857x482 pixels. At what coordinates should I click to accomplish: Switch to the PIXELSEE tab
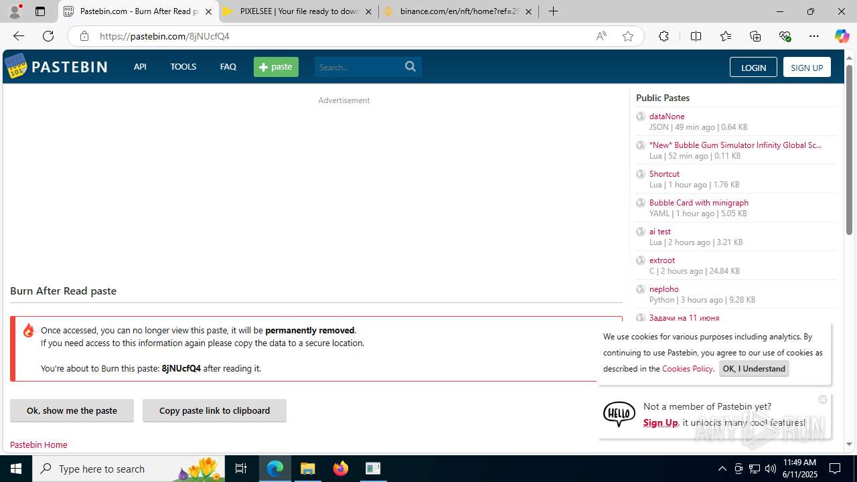(299, 11)
